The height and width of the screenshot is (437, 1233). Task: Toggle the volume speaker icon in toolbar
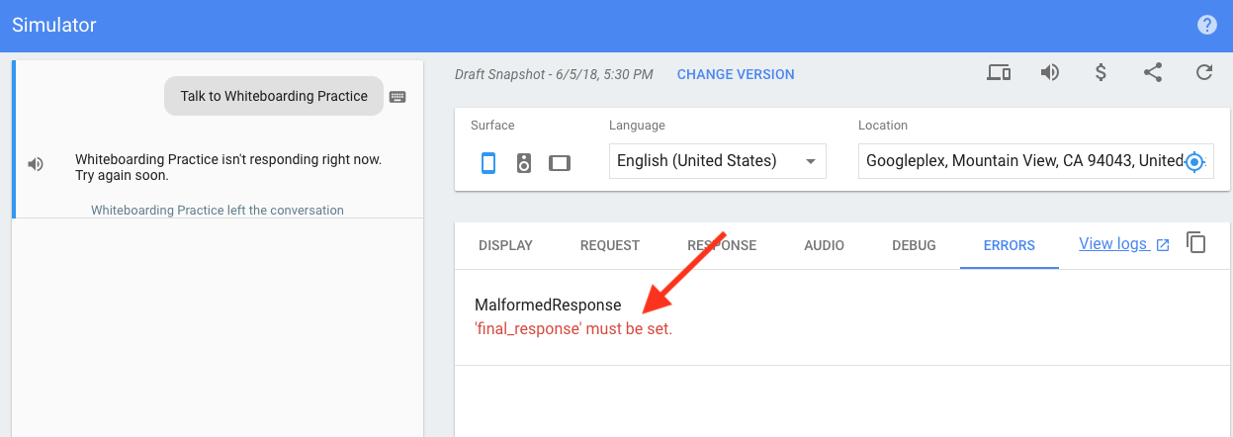[x=1050, y=72]
